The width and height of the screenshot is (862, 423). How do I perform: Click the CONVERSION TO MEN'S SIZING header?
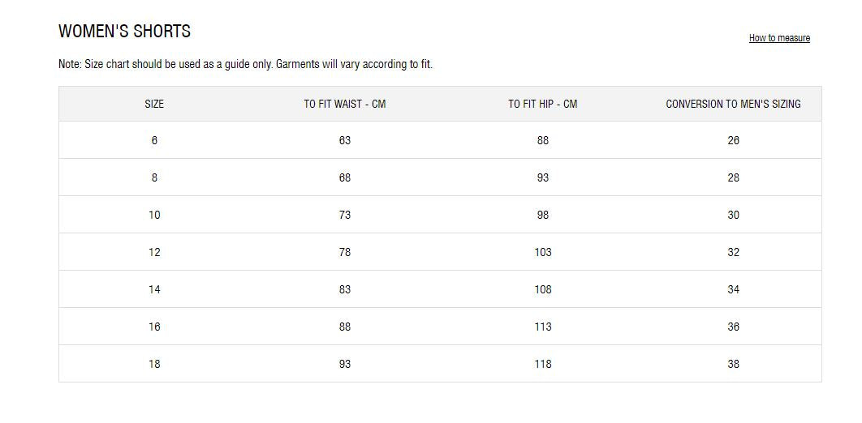coord(733,104)
